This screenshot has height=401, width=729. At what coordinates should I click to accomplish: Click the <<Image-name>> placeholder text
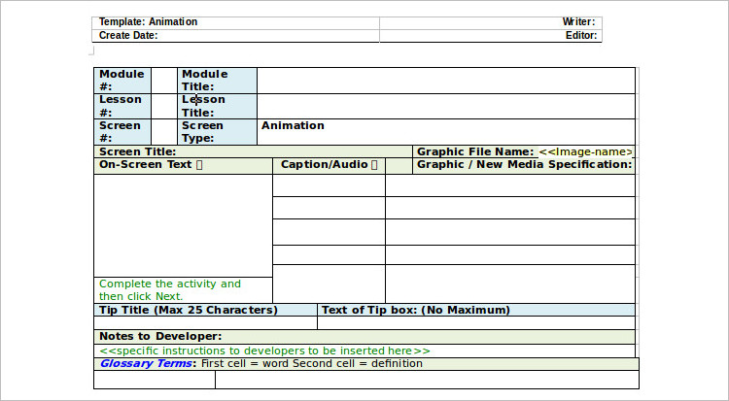585,151
